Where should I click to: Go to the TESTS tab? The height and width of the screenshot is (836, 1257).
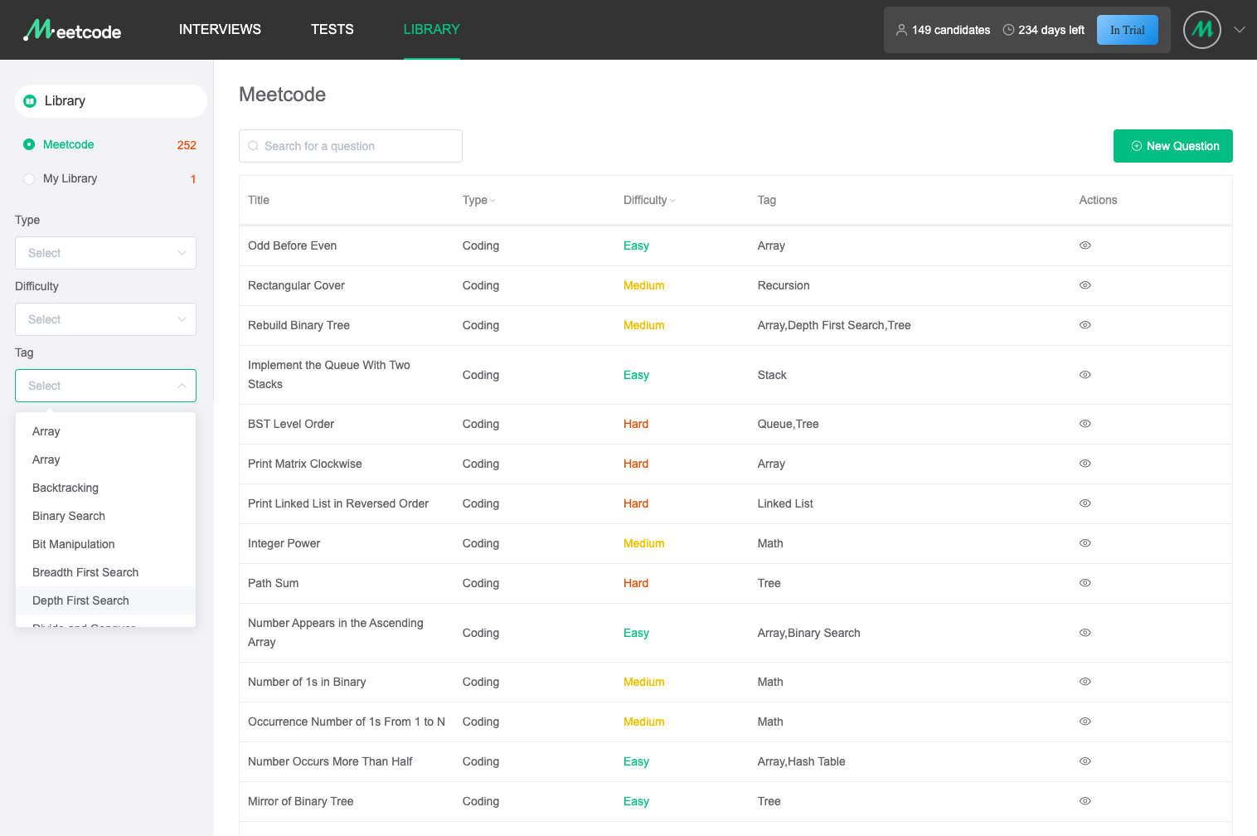point(332,30)
